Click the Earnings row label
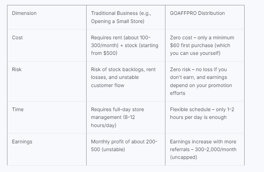The image size is (264, 172). tap(22, 142)
